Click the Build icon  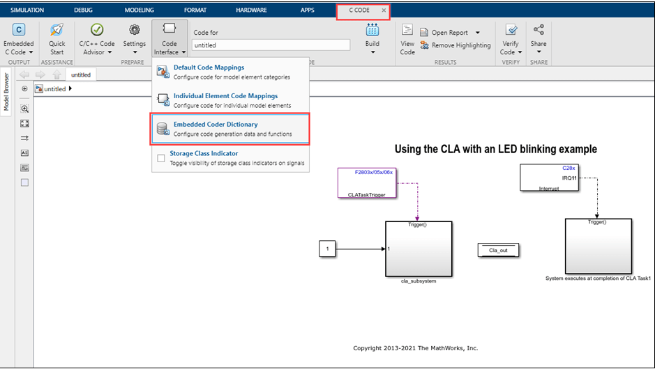tap(372, 30)
